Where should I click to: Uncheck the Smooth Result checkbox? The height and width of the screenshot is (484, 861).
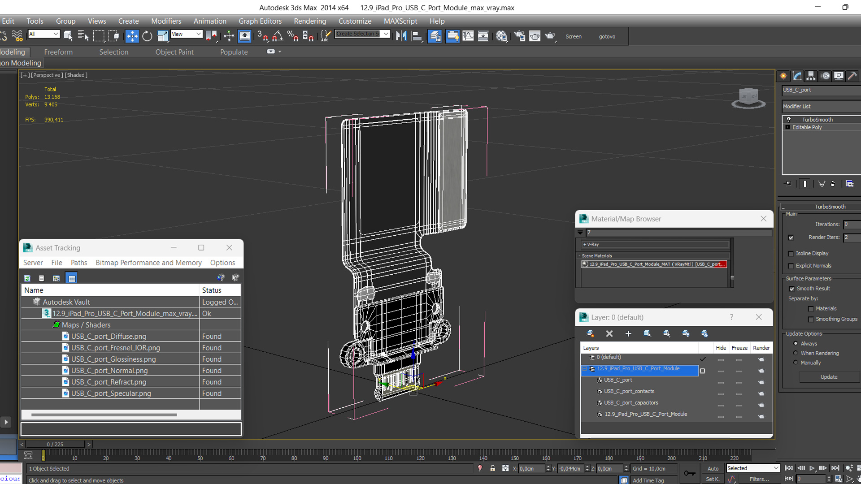(x=791, y=289)
